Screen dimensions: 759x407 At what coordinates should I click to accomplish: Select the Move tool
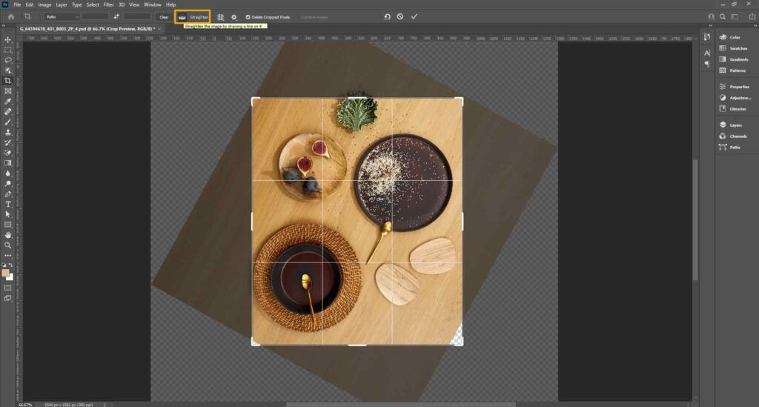[x=7, y=40]
